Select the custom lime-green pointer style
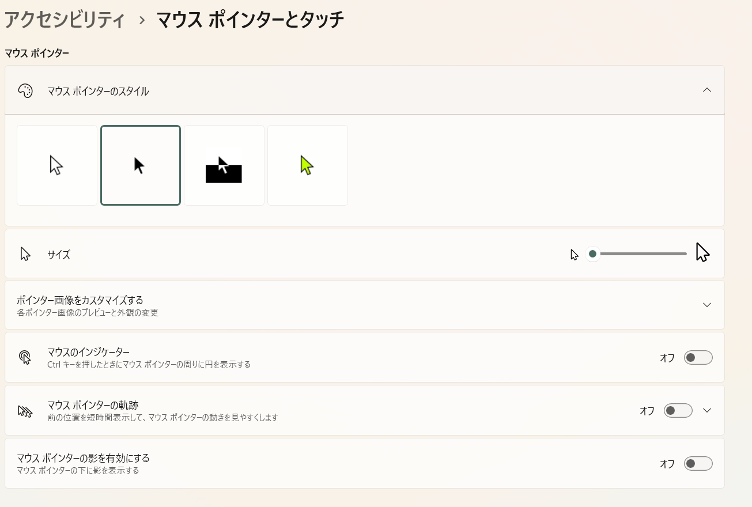The height and width of the screenshot is (507, 752). click(308, 165)
